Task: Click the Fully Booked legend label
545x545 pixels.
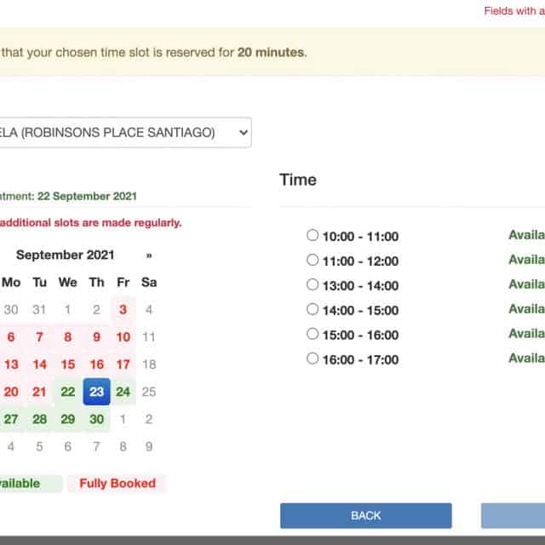Action: click(x=118, y=484)
